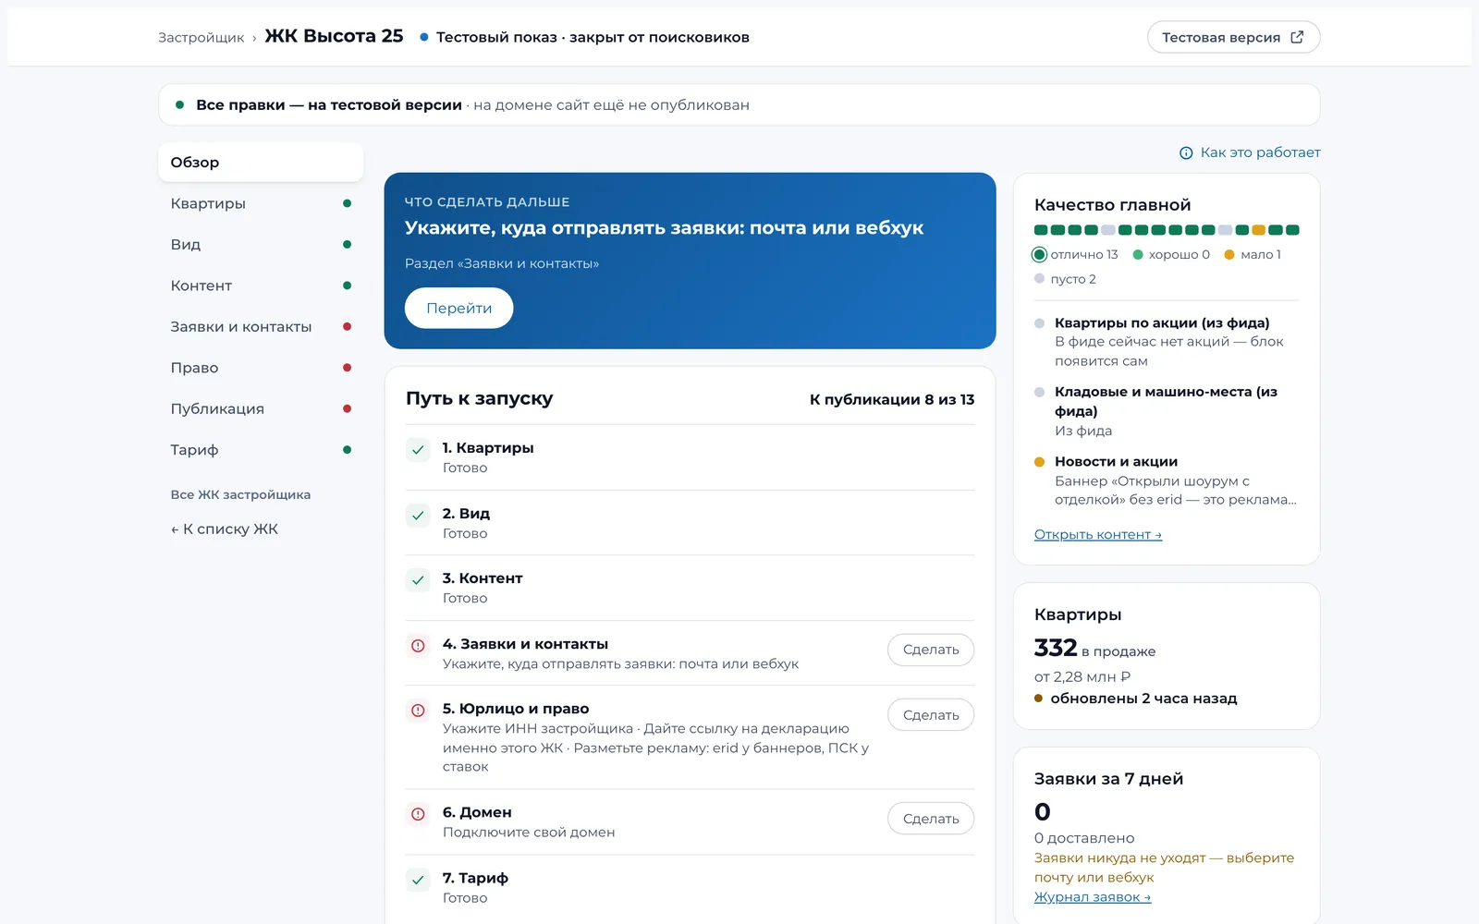The image size is (1479, 924).
Task: Click the external-link icon in Тестовая версия
Action: tap(1297, 37)
